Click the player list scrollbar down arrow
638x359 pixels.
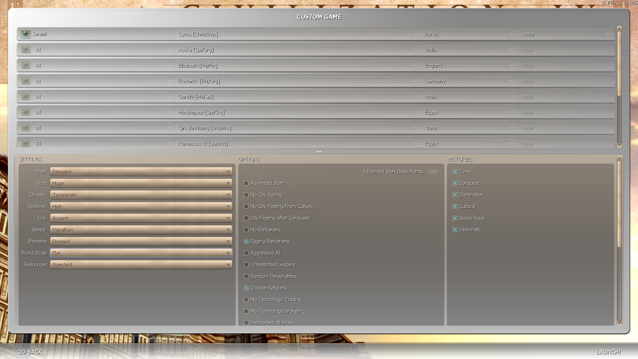click(x=620, y=145)
